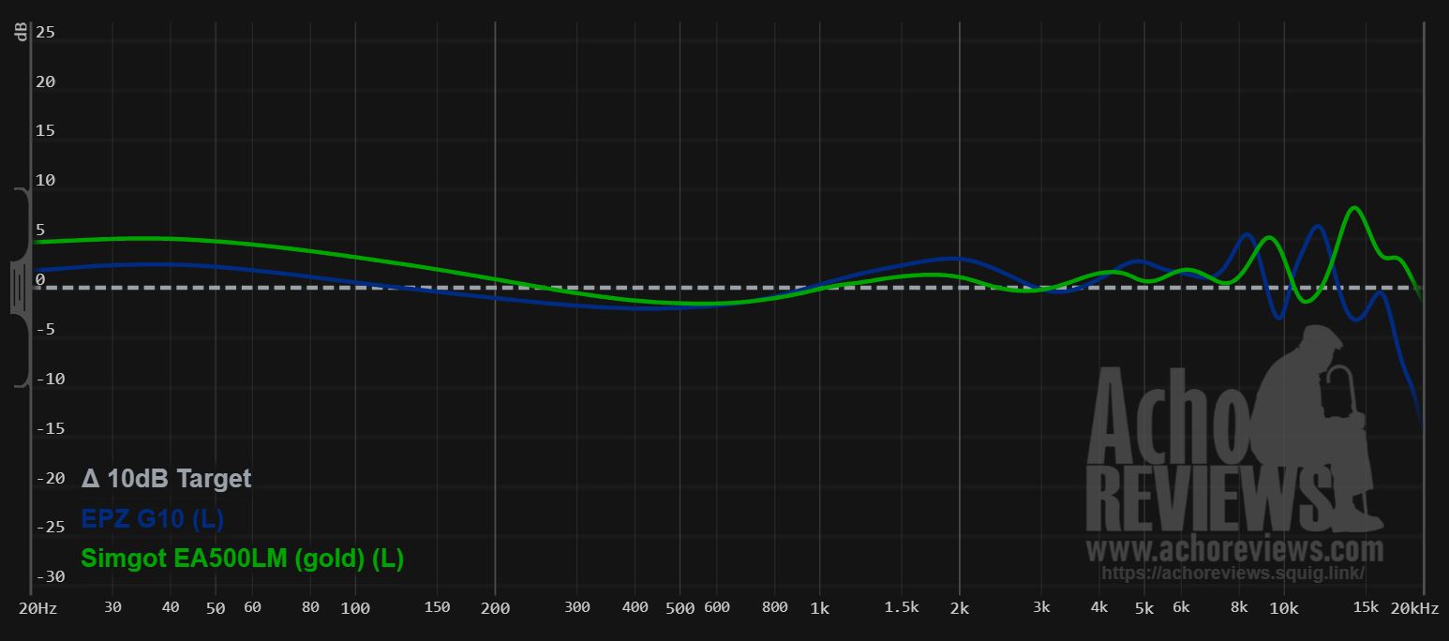Click the '25' dB axis value
Image resolution: width=1449 pixels, height=641 pixels.
[x=45, y=32]
